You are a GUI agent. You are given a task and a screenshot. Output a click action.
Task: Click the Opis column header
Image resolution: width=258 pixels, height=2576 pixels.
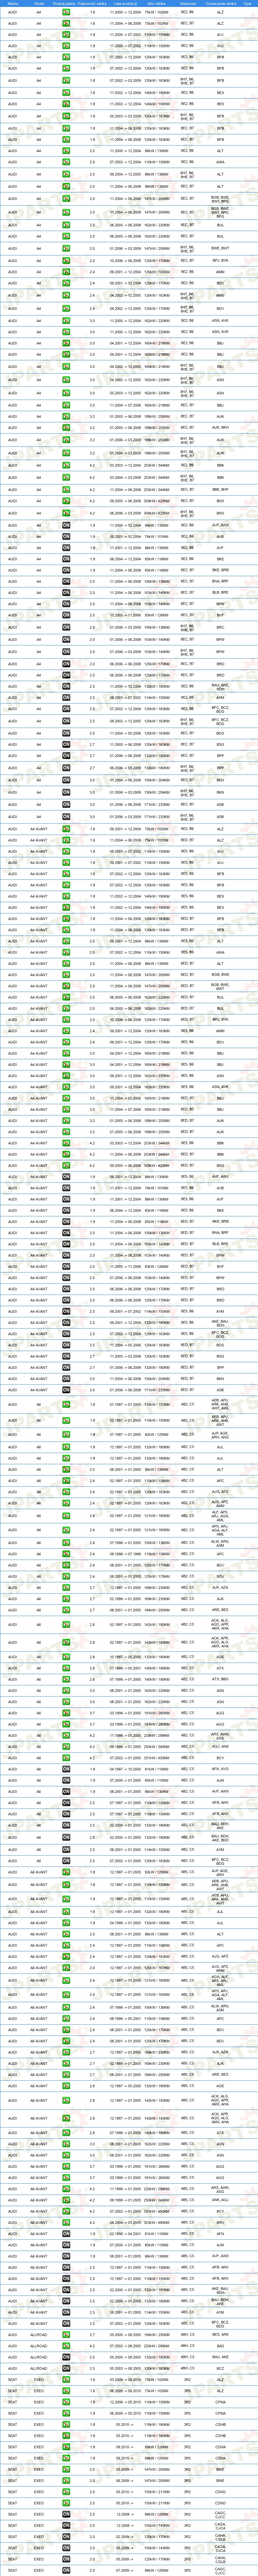pyautogui.click(x=248, y=4)
